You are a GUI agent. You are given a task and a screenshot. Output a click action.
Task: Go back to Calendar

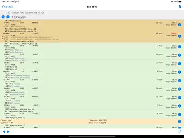8,7
